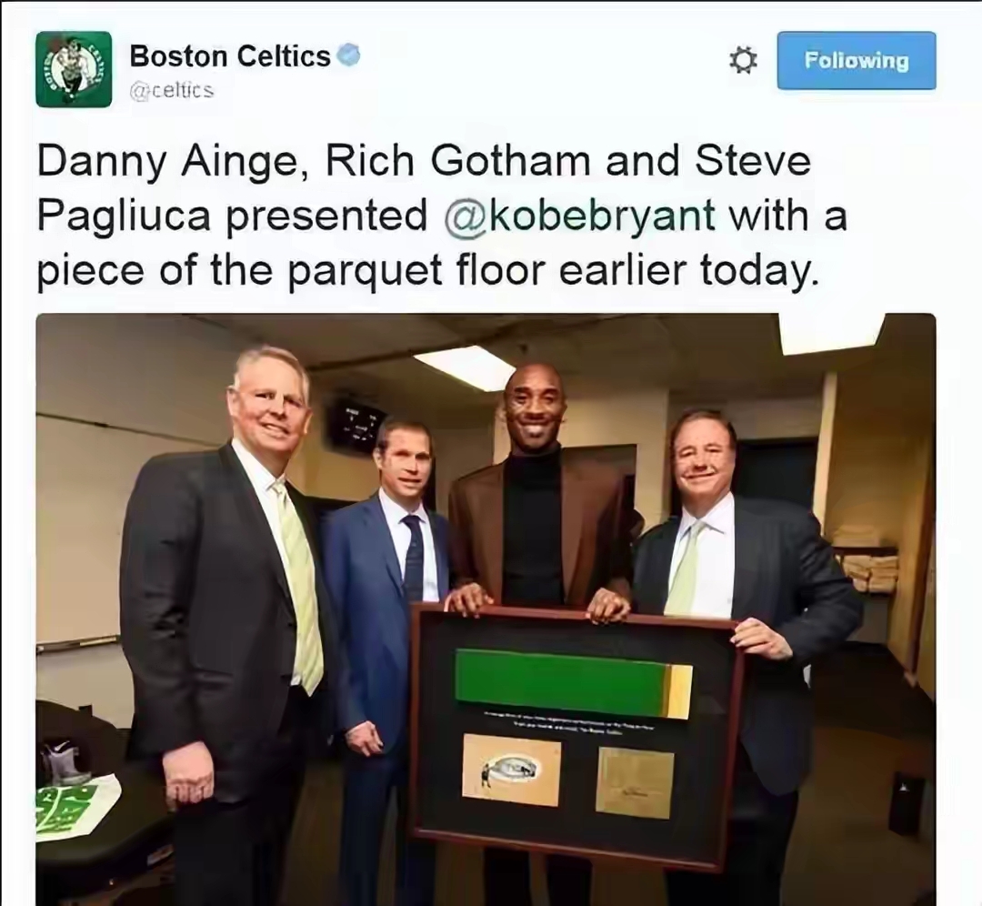Open the @kobebryant mention link
The width and height of the screenshot is (982, 906).
click(579, 216)
